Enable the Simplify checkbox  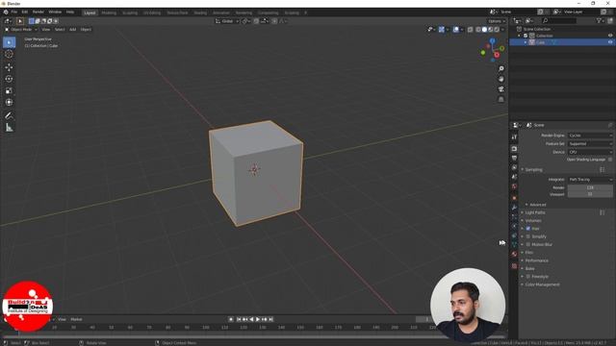coord(528,236)
